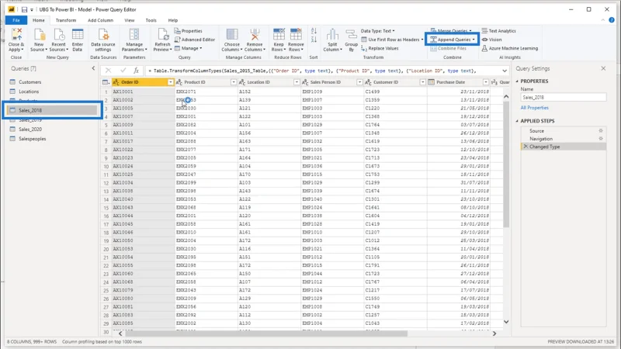Viewport: 621px width, 349px height.
Task: Click the save icon in title bar
Action: tap(24, 9)
